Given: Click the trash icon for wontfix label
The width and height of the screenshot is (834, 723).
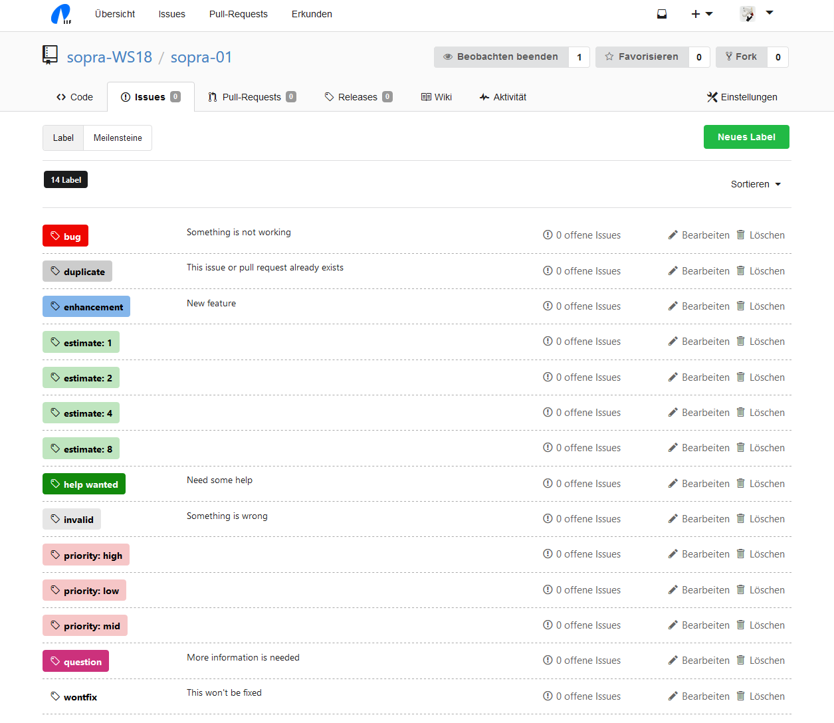Looking at the screenshot, I should point(740,696).
